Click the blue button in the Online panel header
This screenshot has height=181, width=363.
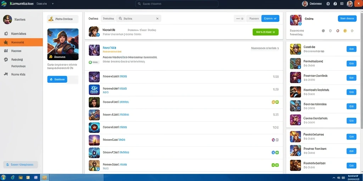(347, 19)
